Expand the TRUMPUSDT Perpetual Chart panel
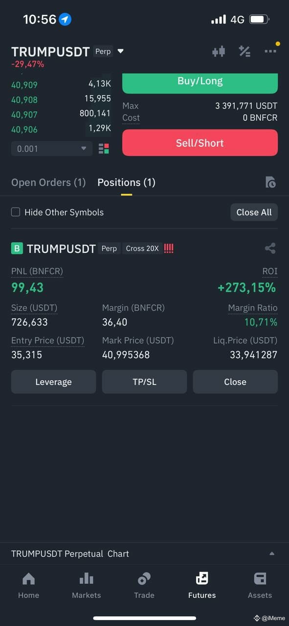The height and width of the screenshot is (626, 289). click(x=272, y=553)
